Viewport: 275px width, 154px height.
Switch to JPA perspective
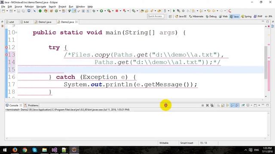[x=269, y=16]
